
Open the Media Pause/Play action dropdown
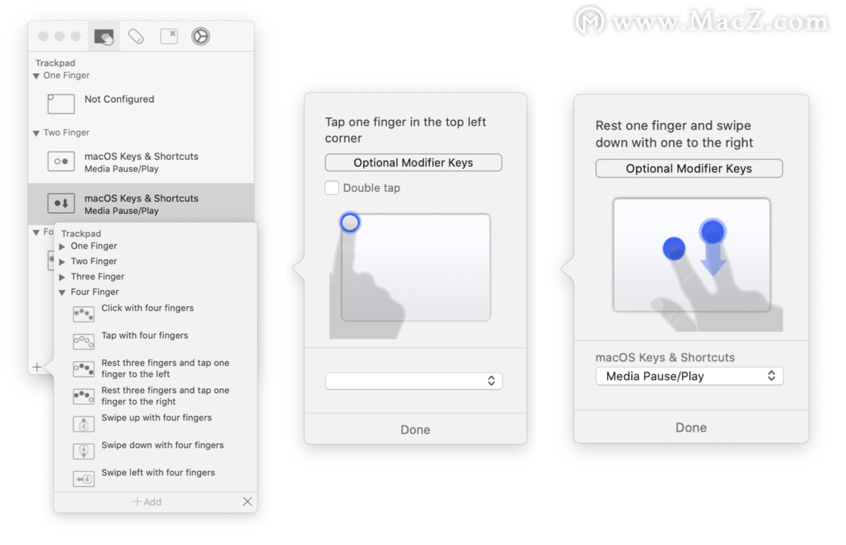(690, 376)
